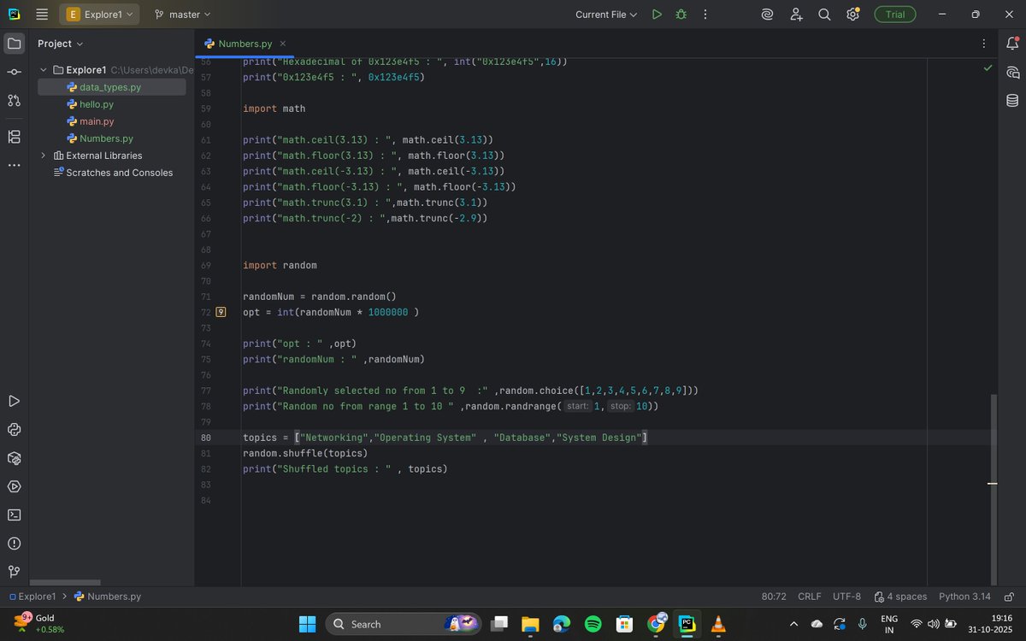Run the current file with the green arrow

pos(657,15)
